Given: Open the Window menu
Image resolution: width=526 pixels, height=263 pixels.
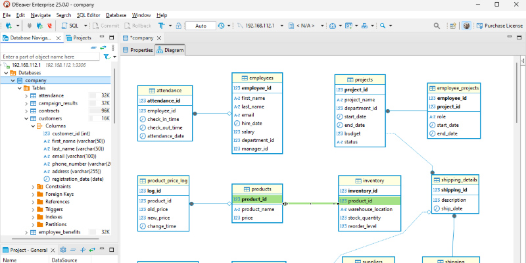Looking at the screenshot, I should click(x=141, y=15).
